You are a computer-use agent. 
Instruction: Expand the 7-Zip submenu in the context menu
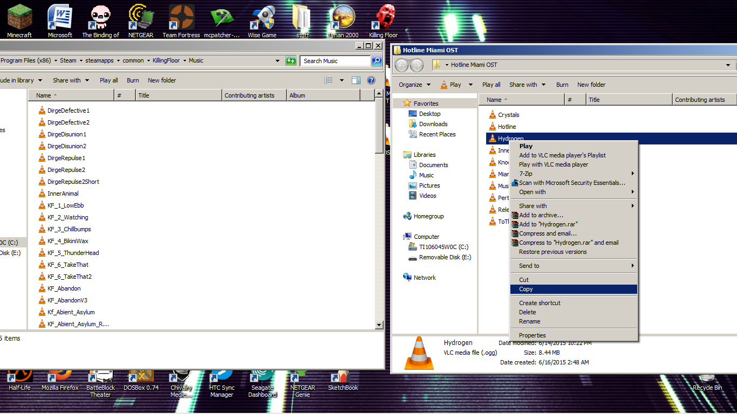pos(574,174)
